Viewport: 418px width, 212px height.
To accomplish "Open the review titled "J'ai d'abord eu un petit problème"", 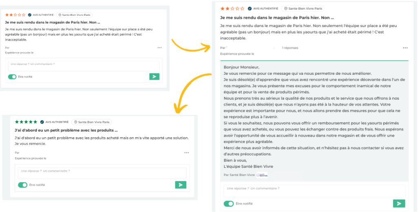I will pos(63,130).
